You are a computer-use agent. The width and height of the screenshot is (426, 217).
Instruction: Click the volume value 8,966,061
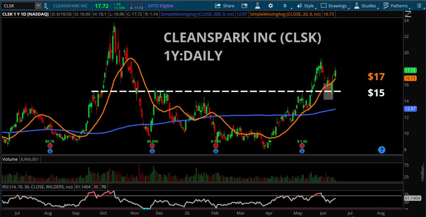tap(30, 160)
